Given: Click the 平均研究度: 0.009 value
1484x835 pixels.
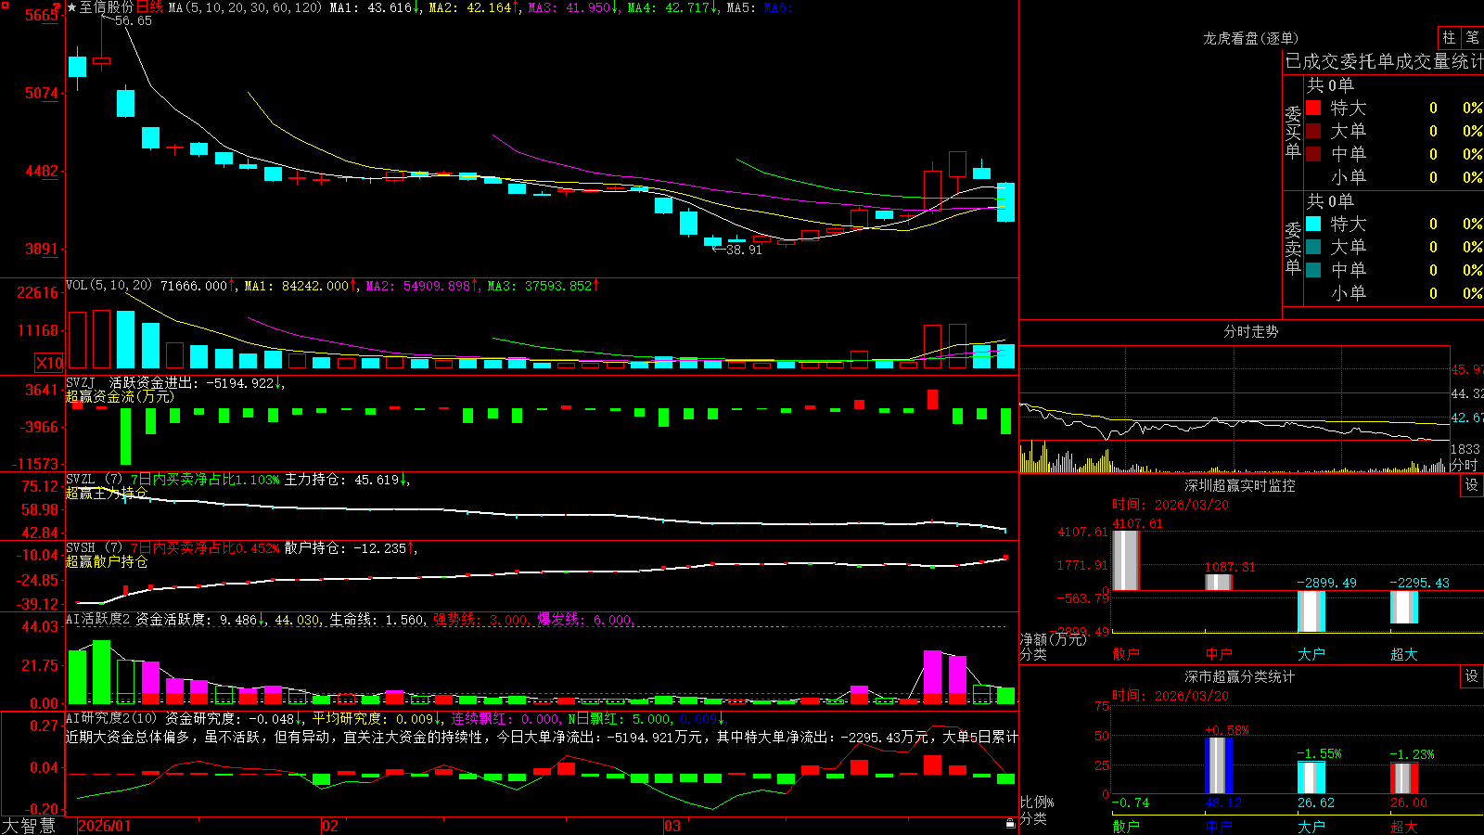Looking at the screenshot, I should 377,718.
